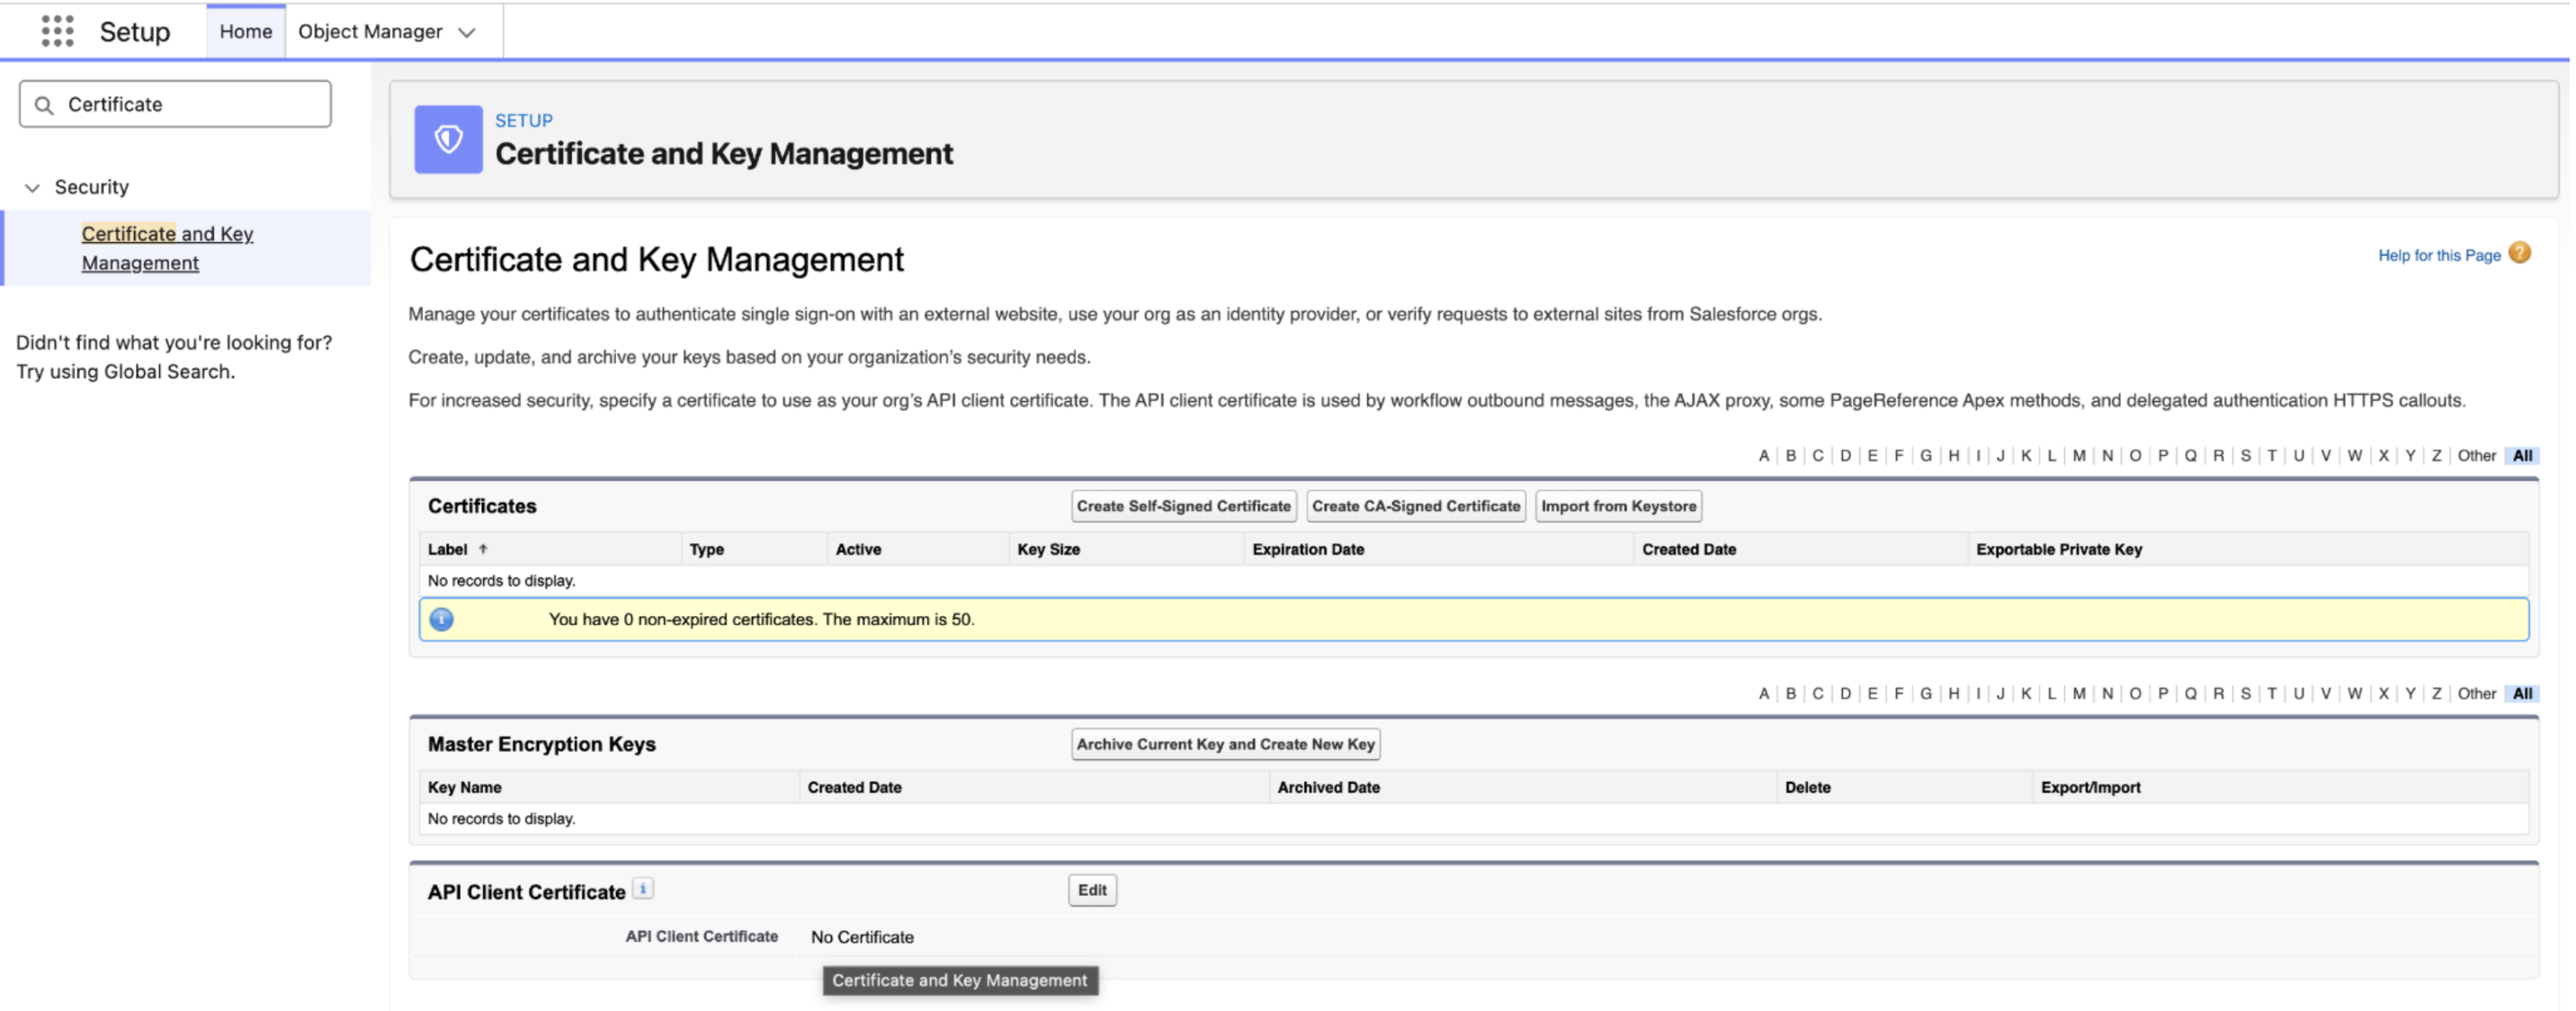Viewport: 2576px width, 1011px height.
Task: Click the Key Size column header
Action: (1048, 549)
